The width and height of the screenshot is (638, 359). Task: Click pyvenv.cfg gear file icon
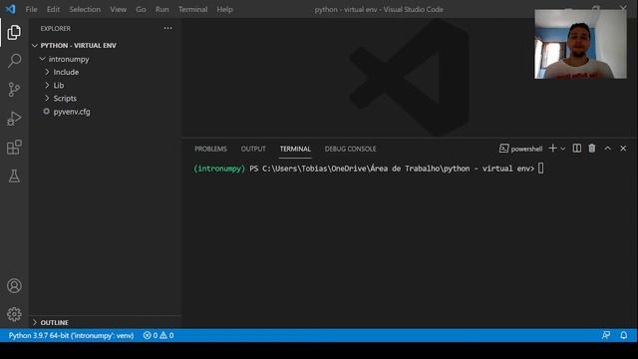coord(47,111)
